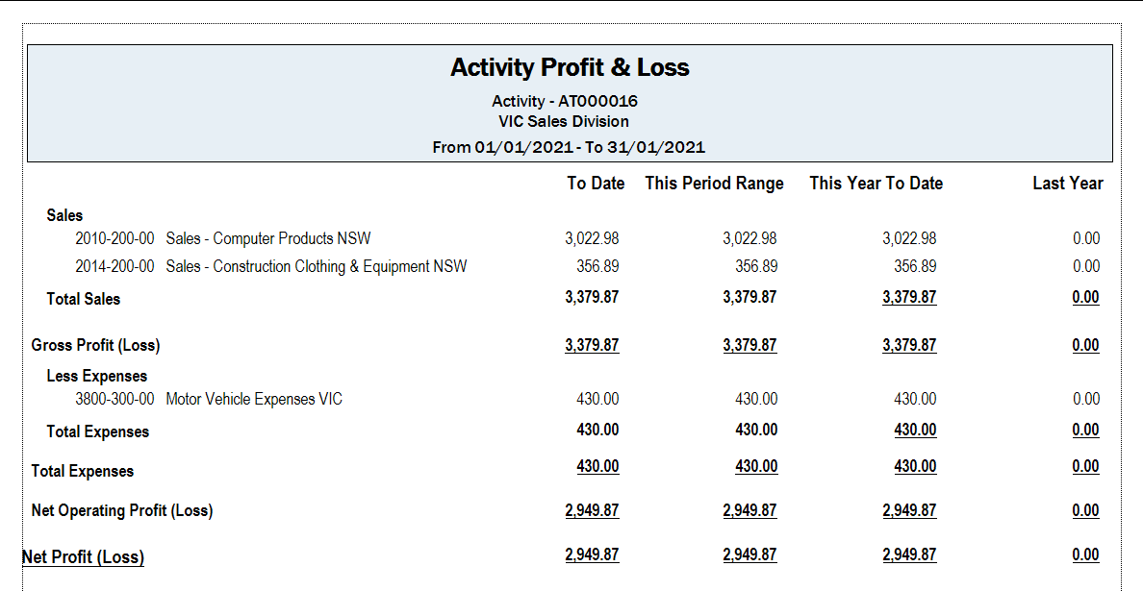Click the Less Expenses section heading
This screenshot has width=1143, height=591.
pyautogui.click(x=97, y=376)
